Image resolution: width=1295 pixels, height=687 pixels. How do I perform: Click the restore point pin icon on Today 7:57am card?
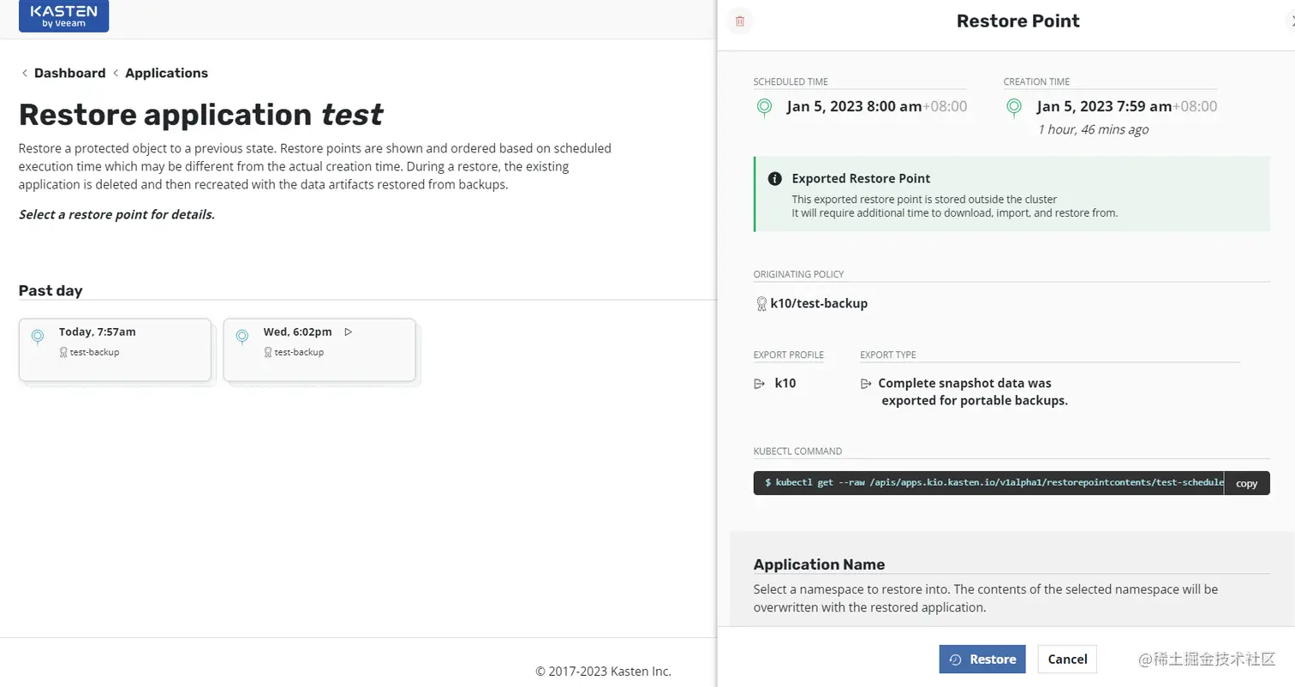click(38, 337)
